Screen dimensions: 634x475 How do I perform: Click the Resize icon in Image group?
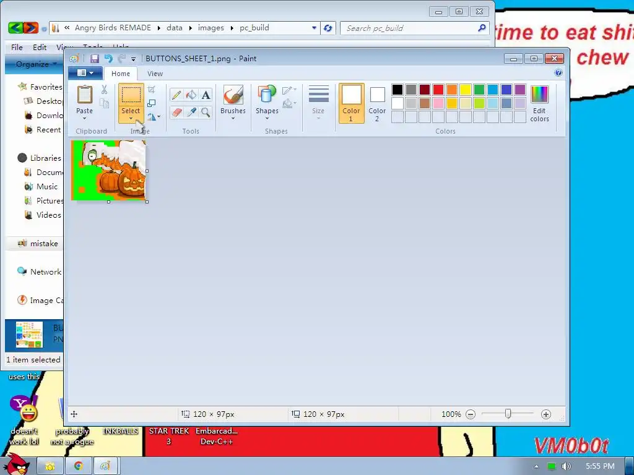152,103
